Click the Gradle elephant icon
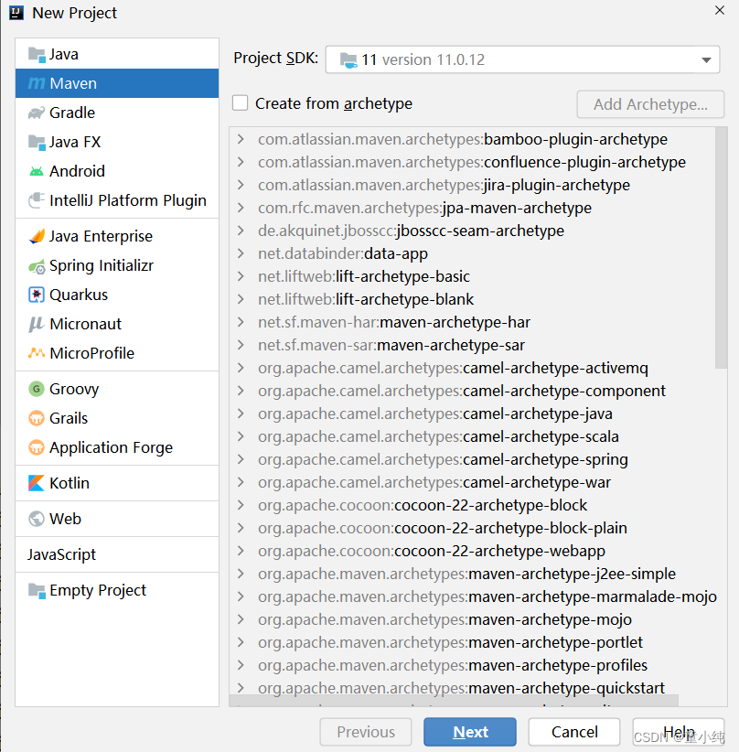The height and width of the screenshot is (752, 739). click(37, 113)
